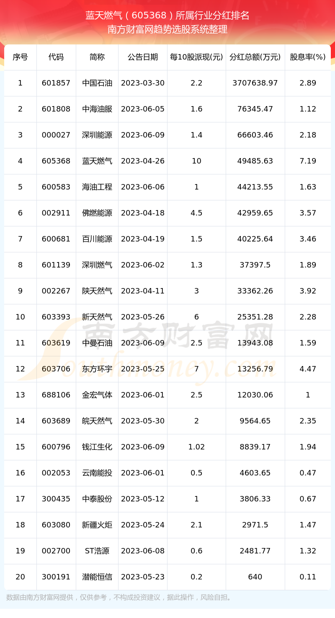Screen dimensions: 335x618
Task: Open the 中国石油 stock name
Action: (x=97, y=83)
